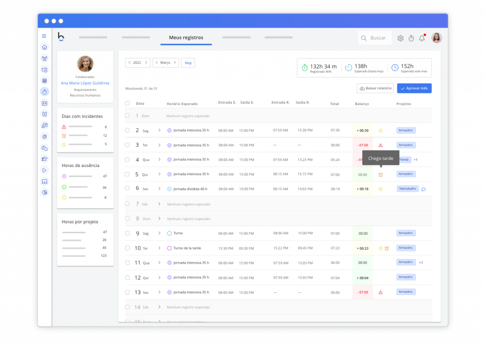The height and width of the screenshot is (344, 485).
Task: Go to previous year before 2022
Action: tap(129, 62)
